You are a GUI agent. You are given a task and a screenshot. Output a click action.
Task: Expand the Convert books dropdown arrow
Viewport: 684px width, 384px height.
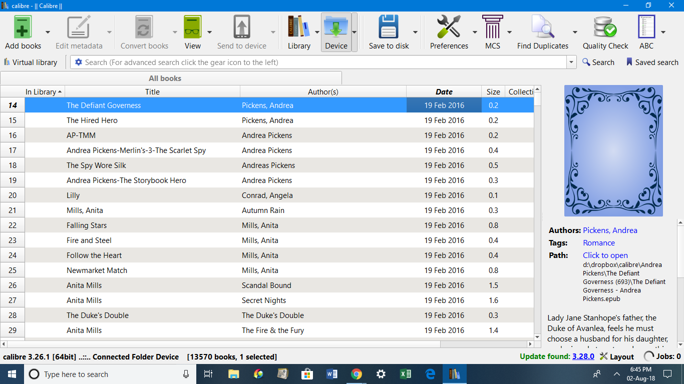[x=175, y=32]
